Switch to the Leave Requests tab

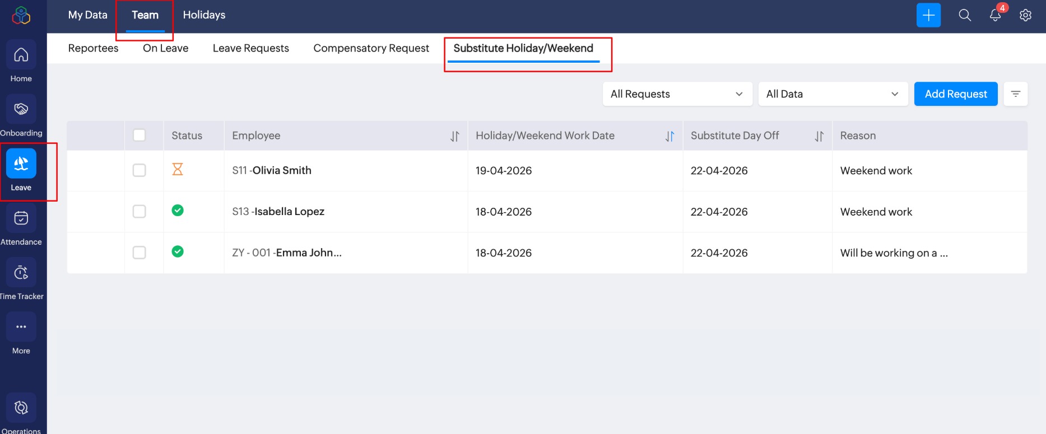pos(250,48)
